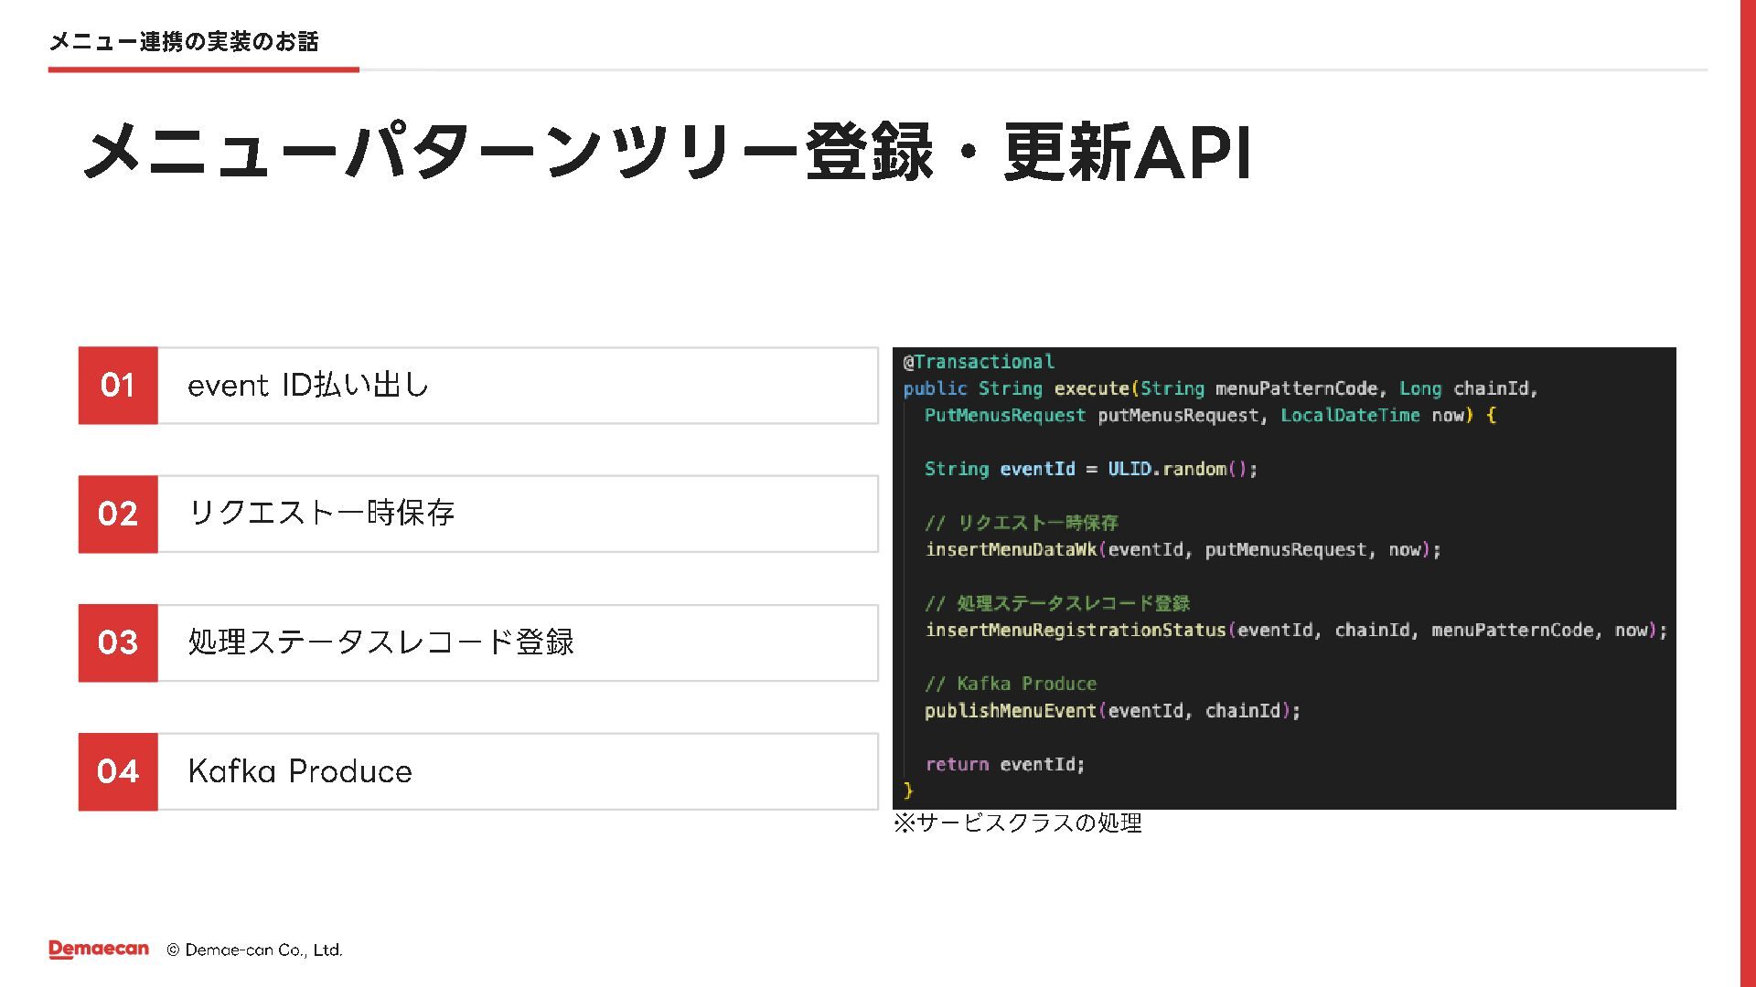This screenshot has width=1756, height=987.
Task: Select the red 03 step number box
Action: tap(118, 642)
